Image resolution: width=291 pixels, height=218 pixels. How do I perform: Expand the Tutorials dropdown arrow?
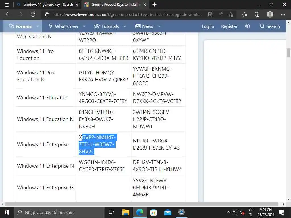tap(125, 26)
